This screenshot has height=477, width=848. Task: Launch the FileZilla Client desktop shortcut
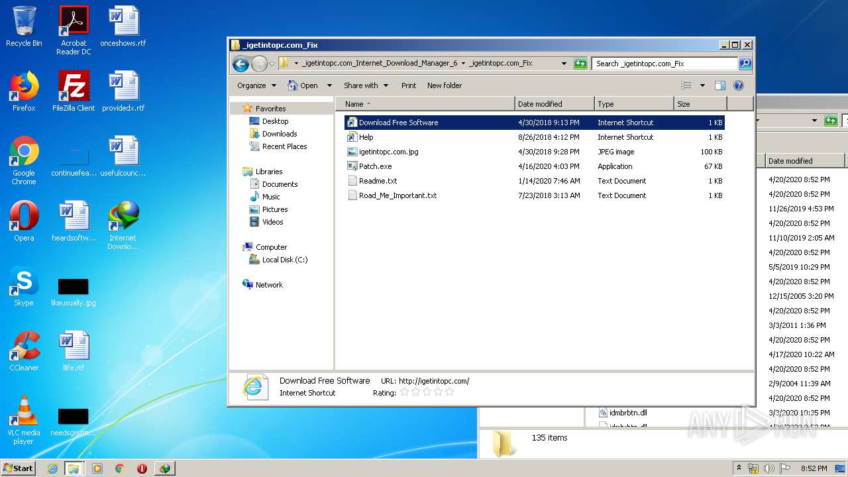click(74, 91)
